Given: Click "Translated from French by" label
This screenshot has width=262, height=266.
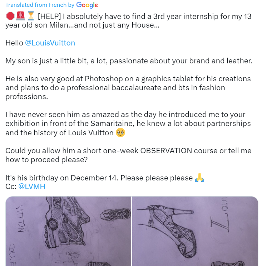Looking at the screenshot, I should (x=40, y=5).
